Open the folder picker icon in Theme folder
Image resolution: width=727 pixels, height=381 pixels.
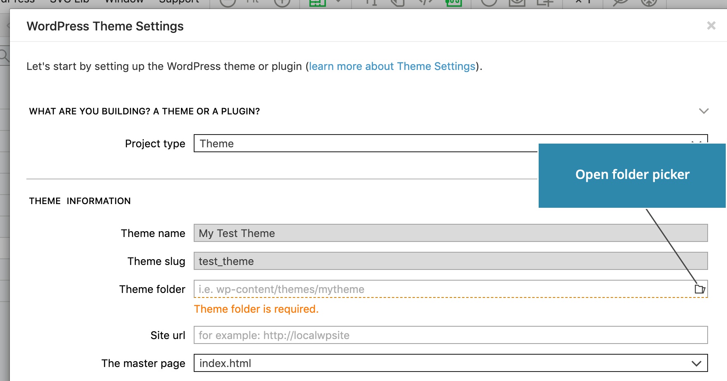[699, 289]
